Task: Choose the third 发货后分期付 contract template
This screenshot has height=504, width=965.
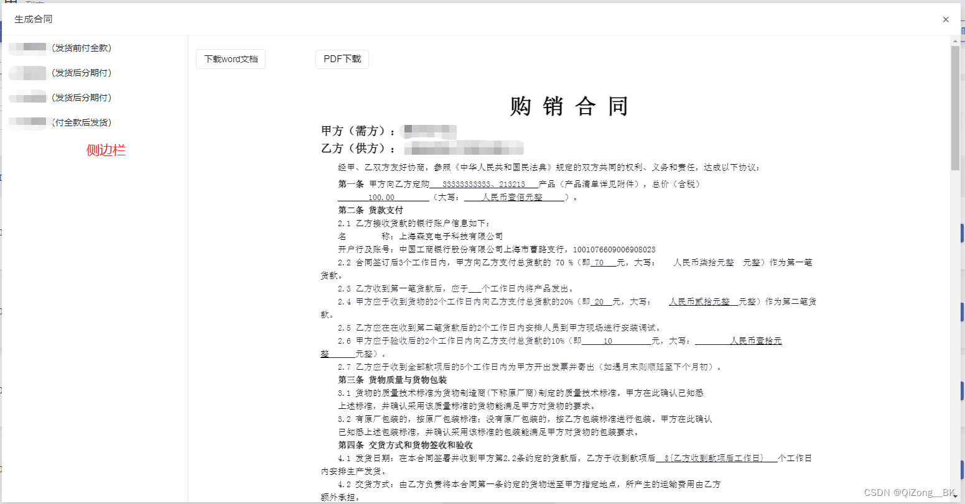Action: pyautogui.click(x=62, y=98)
